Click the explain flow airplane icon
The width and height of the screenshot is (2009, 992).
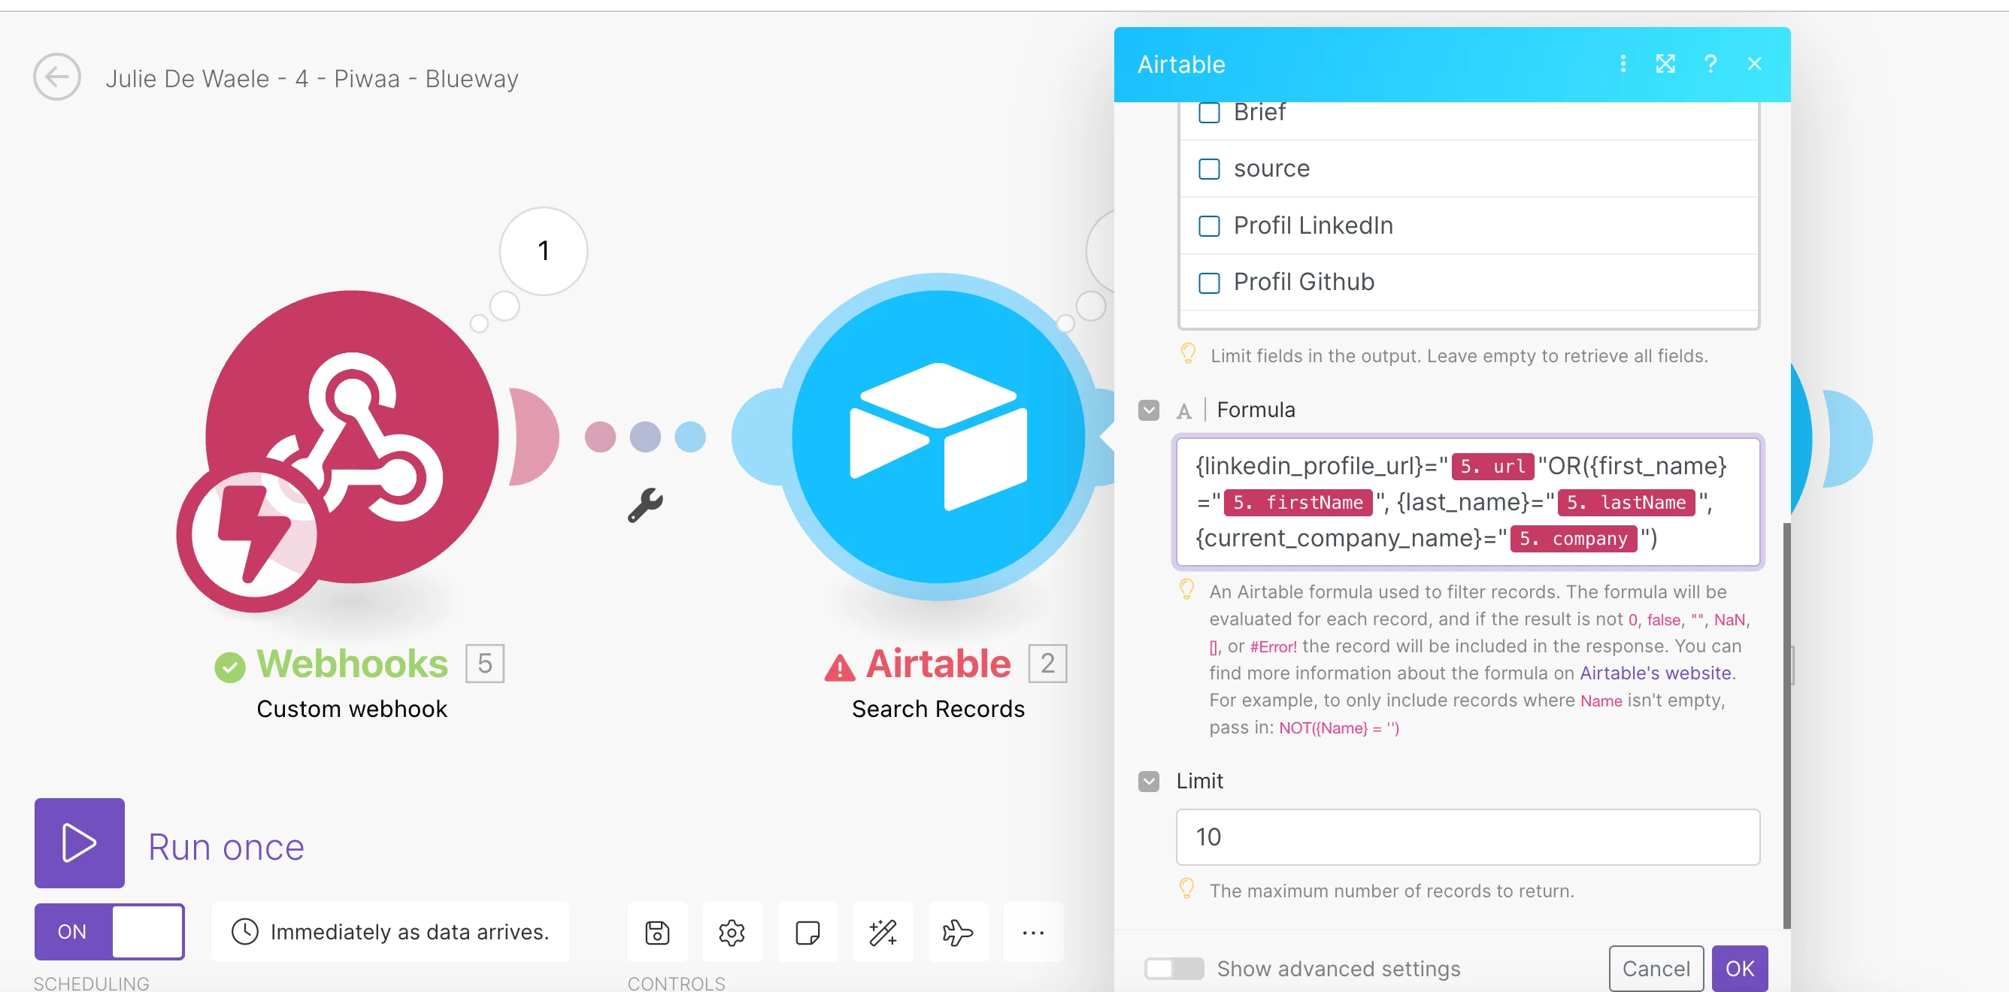[x=958, y=932]
